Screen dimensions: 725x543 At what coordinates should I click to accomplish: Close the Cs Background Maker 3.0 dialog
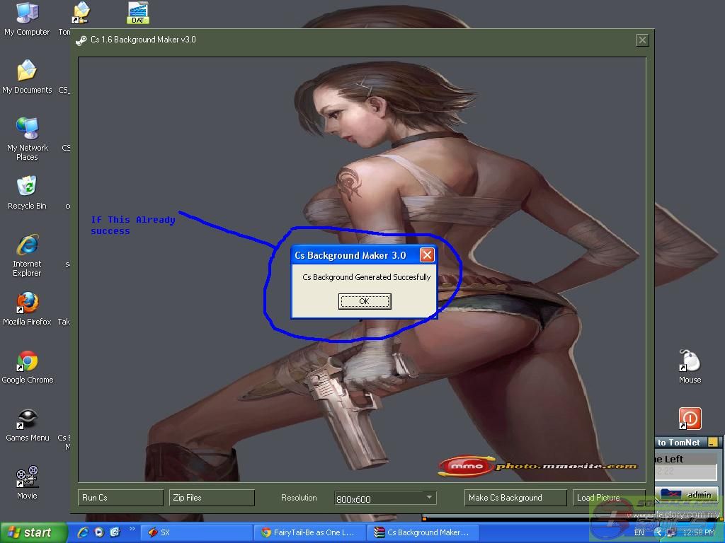click(427, 255)
